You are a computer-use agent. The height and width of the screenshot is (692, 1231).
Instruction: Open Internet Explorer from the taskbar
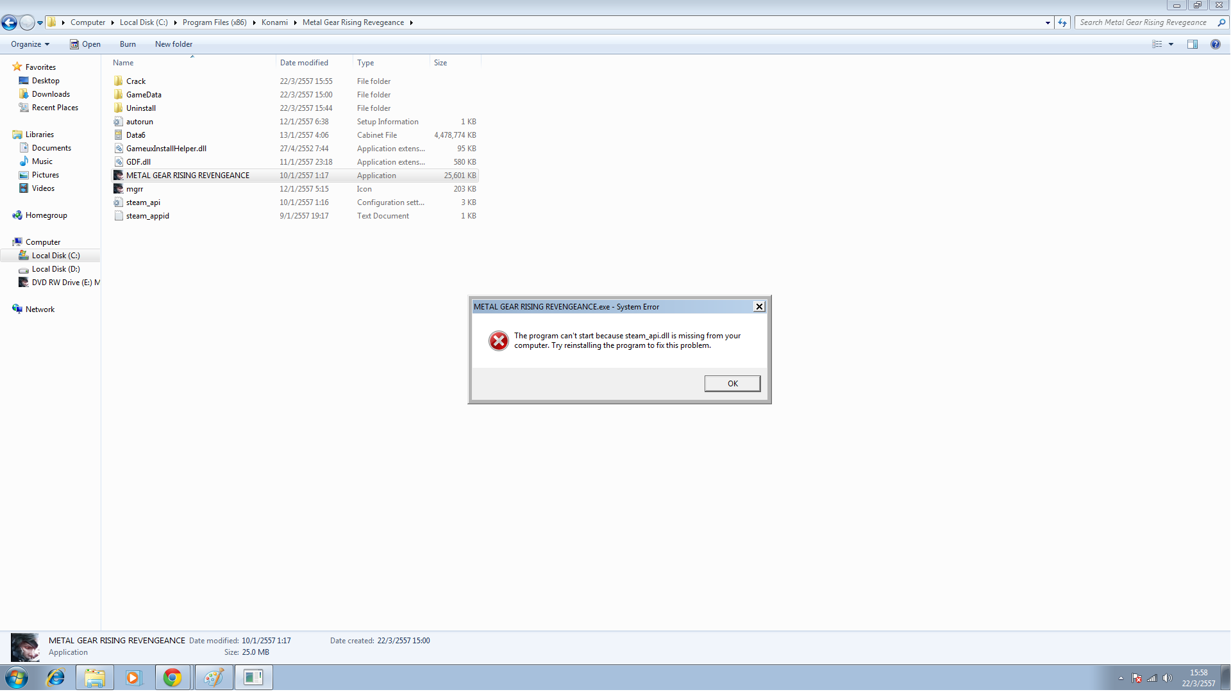pos(56,677)
